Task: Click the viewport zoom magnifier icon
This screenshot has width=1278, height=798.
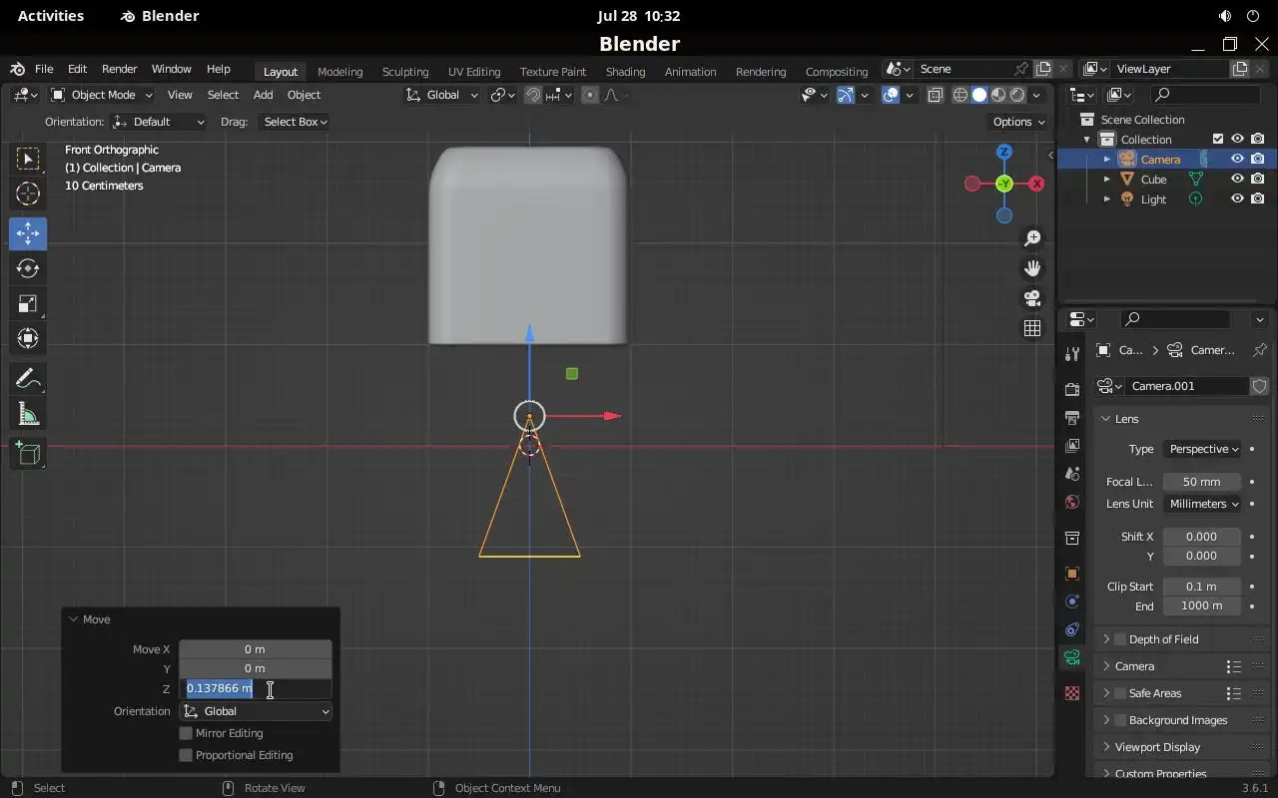Action: [x=1032, y=238]
